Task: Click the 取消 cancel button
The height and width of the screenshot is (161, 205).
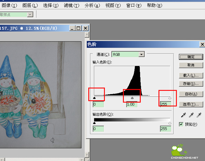Action: pos(191,65)
